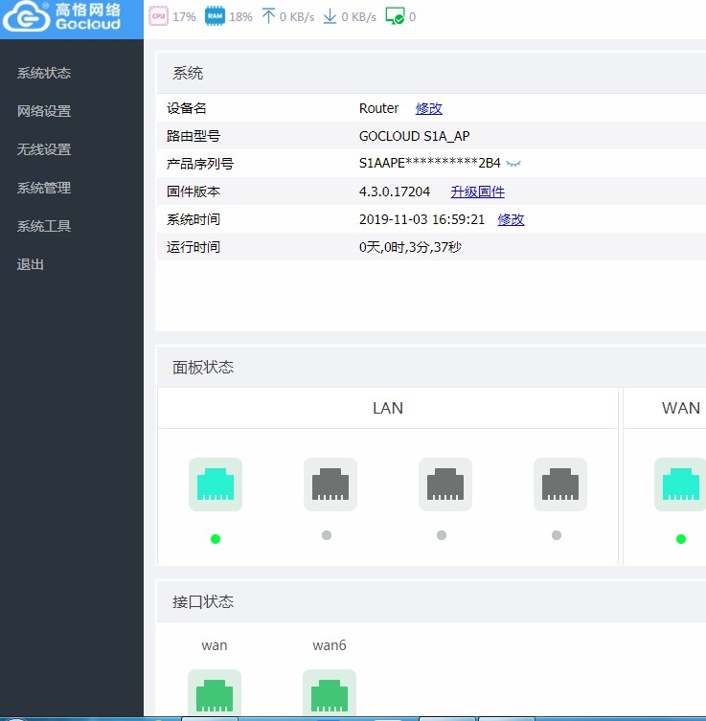Click device name value Router
Image resolution: width=706 pixels, height=721 pixels.
(378, 108)
